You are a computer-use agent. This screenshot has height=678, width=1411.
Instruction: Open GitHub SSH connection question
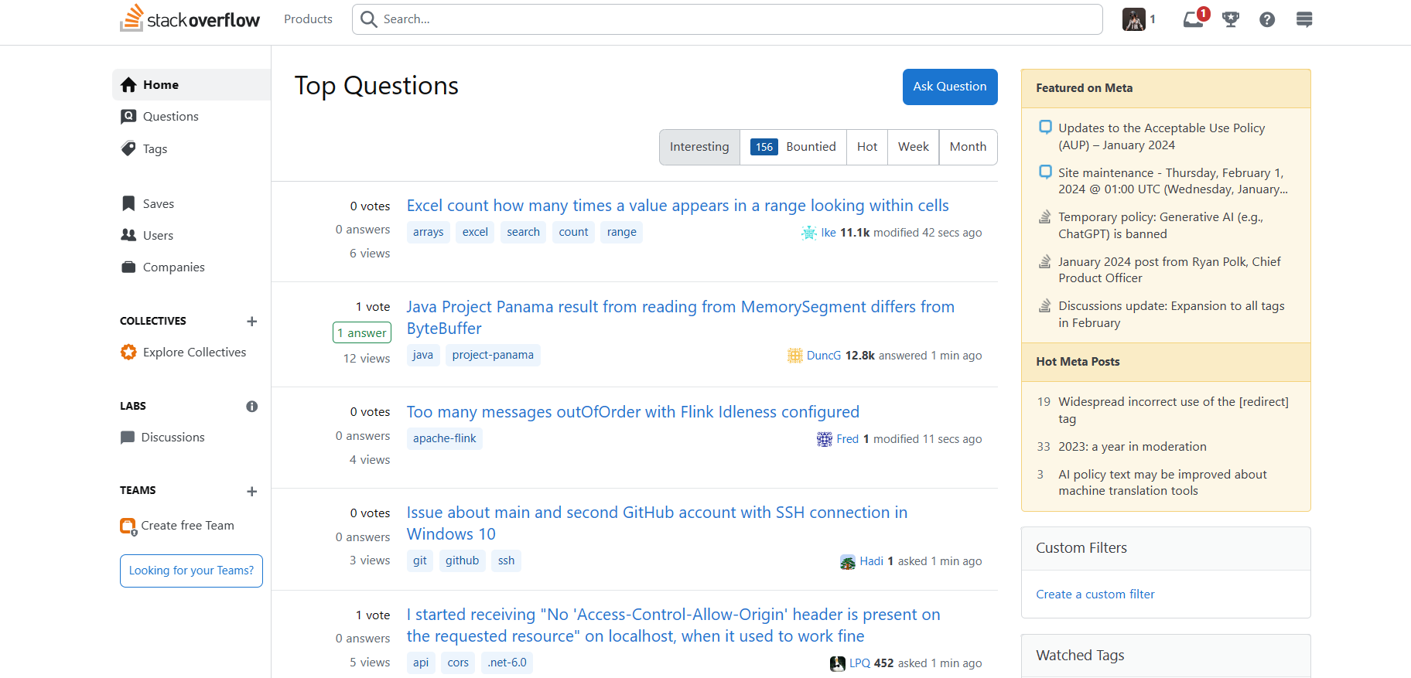coord(658,523)
